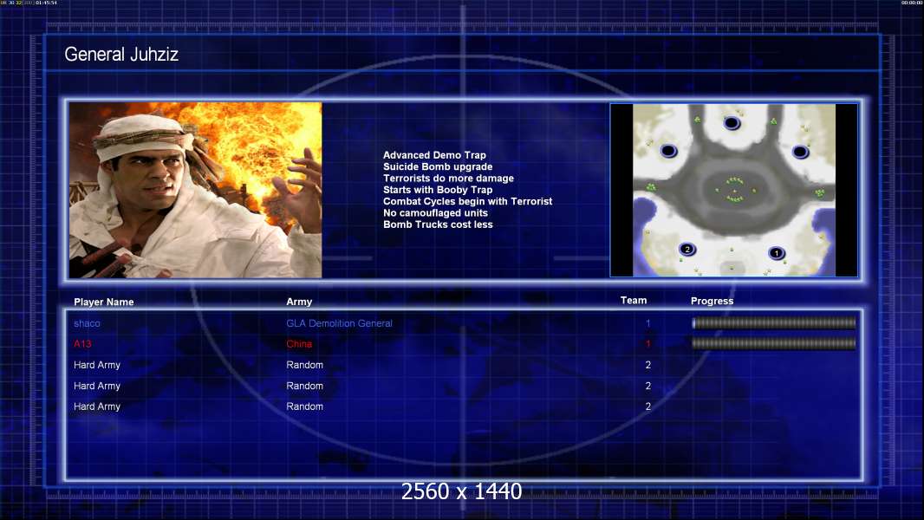924x520 pixels.
Task: Click the China army entry
Action: [x=299, y=344]
